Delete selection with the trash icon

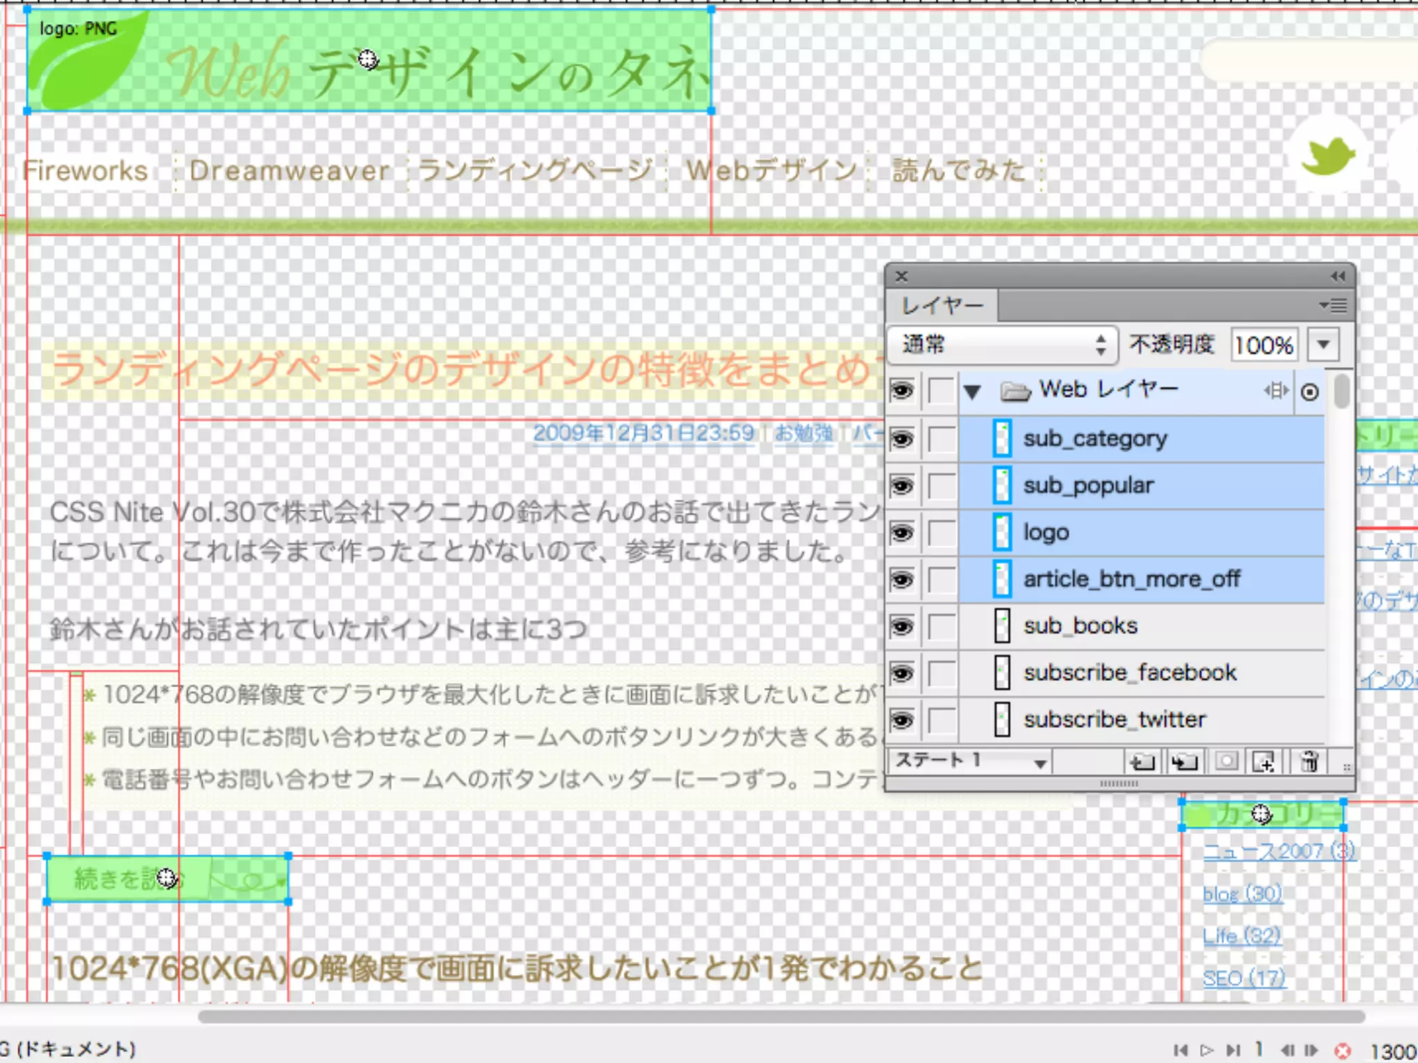[1309, 763]
